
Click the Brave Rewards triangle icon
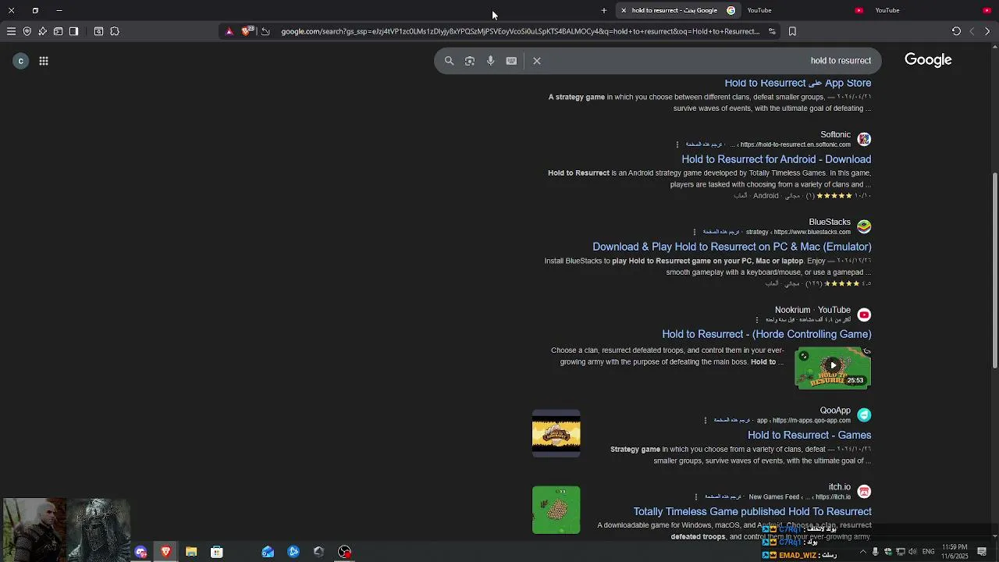(229, 31)
